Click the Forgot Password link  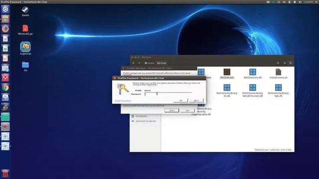123,100
